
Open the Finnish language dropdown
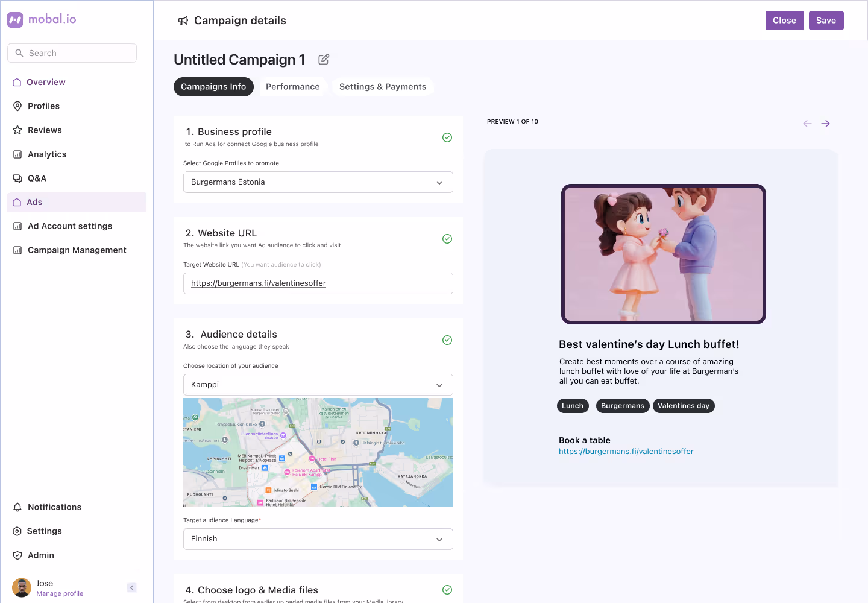[x=318, y=539]
